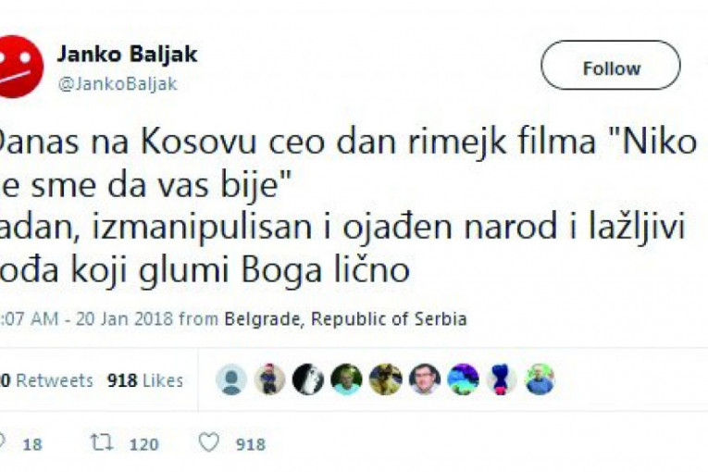
Task: Open Janko Baljak's red avatar
Action: coord(19,67)
